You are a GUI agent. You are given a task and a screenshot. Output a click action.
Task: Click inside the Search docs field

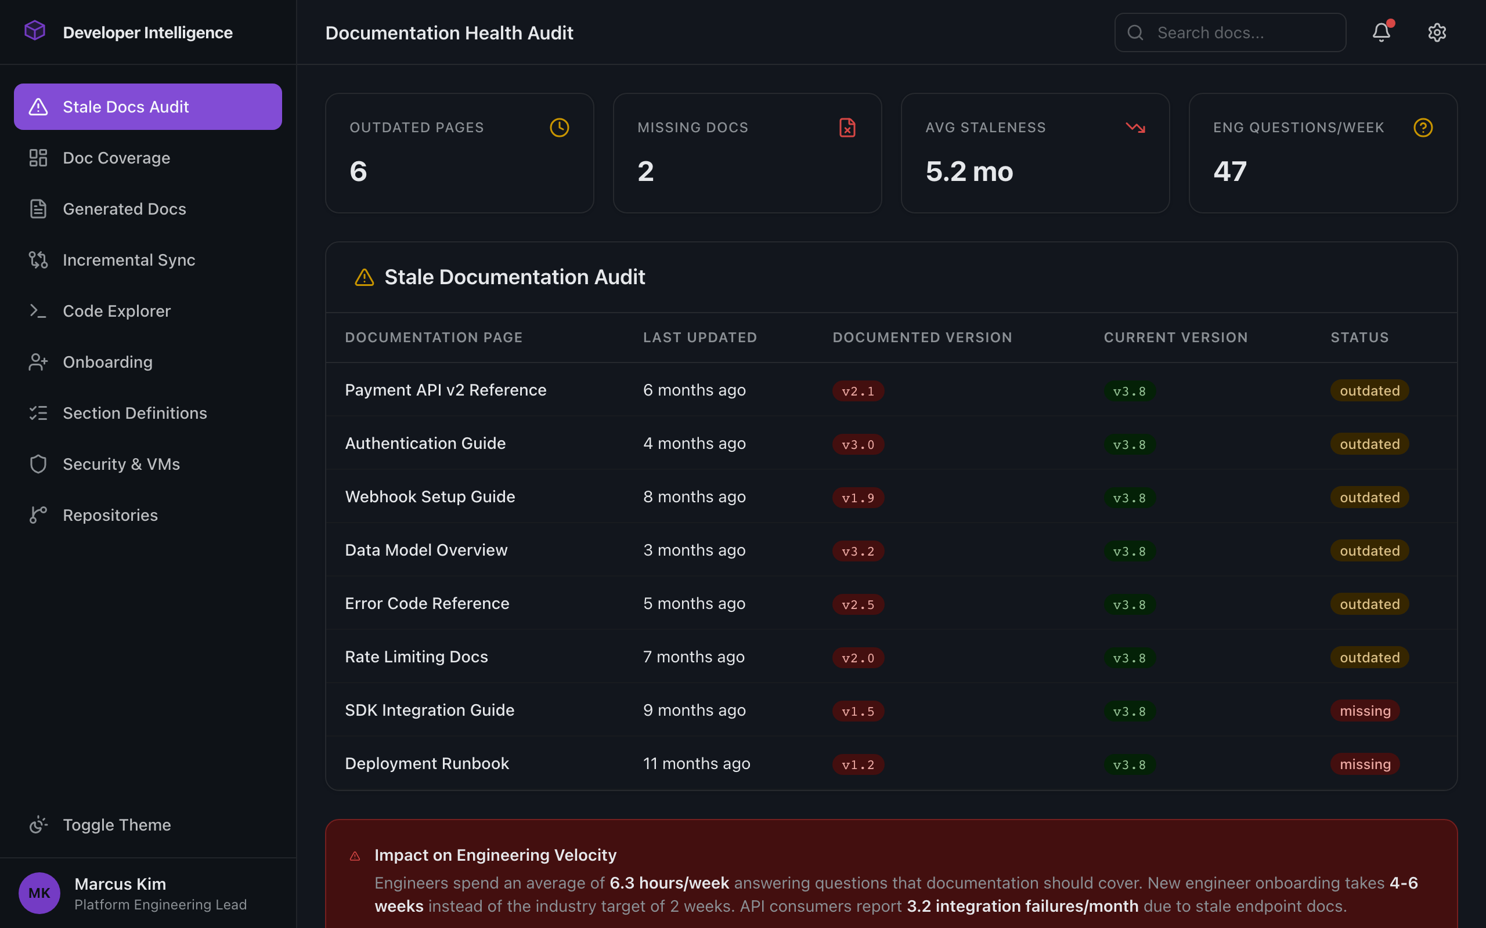pyautogui.click(x=1228, y=32)
